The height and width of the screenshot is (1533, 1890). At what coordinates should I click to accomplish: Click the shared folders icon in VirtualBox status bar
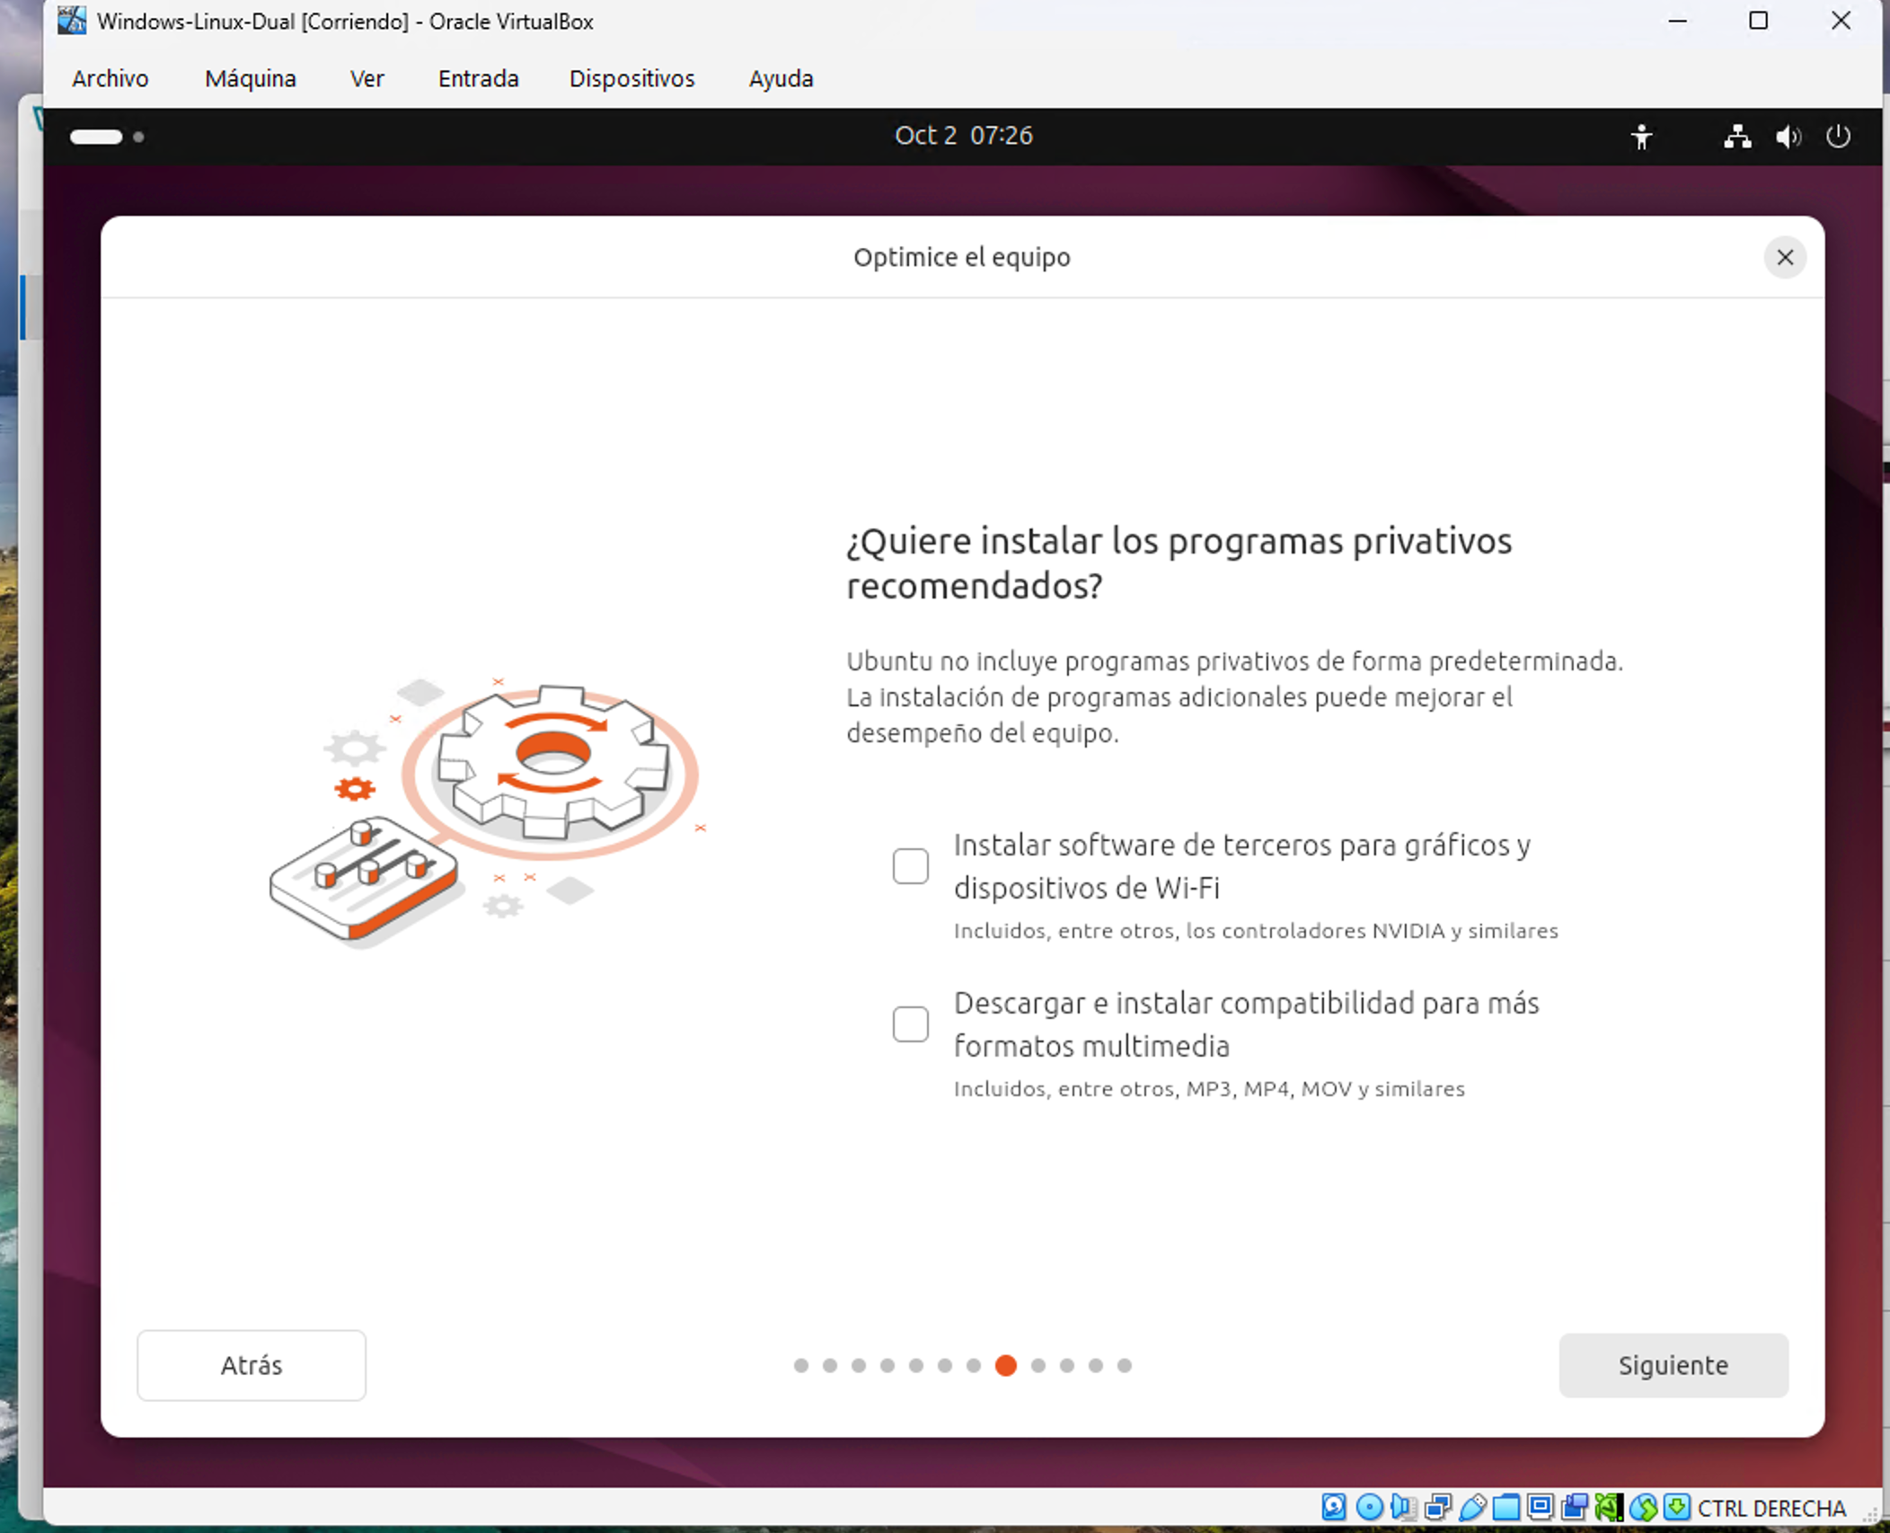click(x=1506, y=1507)
